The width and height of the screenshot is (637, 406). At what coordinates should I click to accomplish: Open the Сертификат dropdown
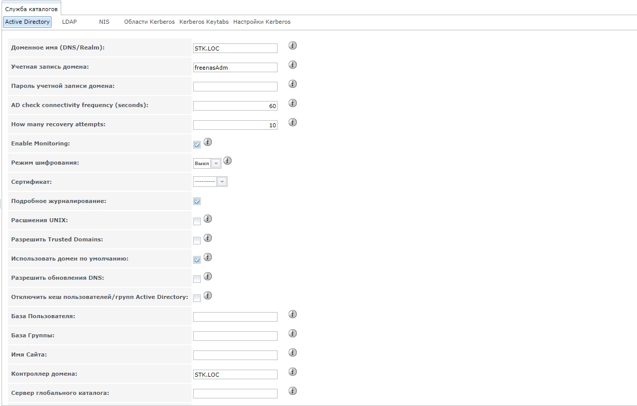pyautogui.click(x=210, y=182)
